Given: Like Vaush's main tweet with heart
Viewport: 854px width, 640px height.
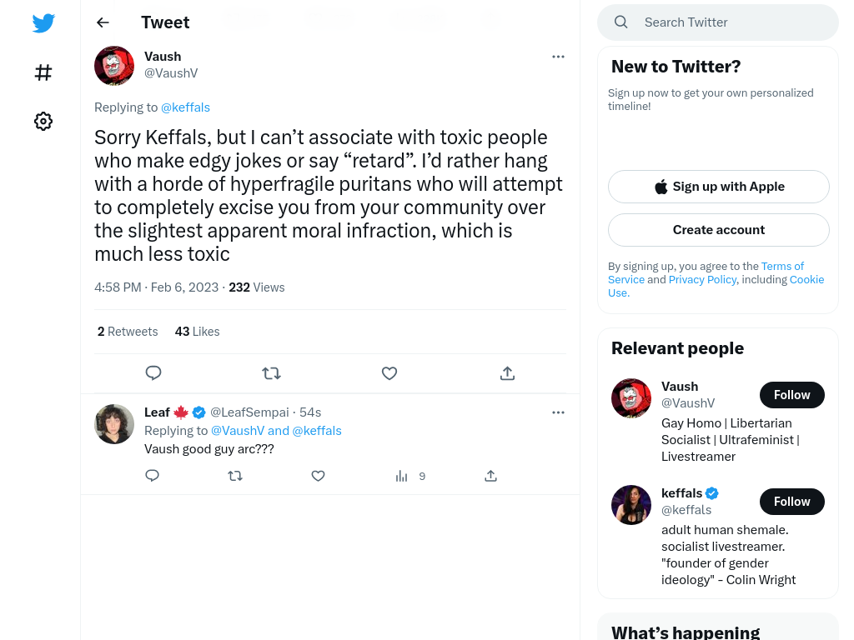Looking at the screenshot, I should pyautogui.click(x=389, y=373).
